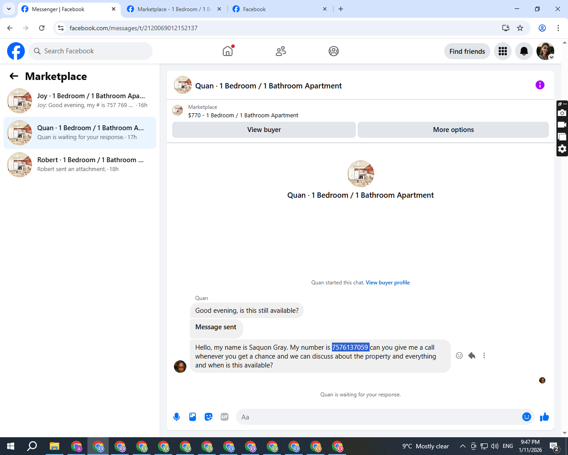Open the Chrome three-dot menu
The width and height of the screenshot is (568, 455).
(x=558, y=28)
